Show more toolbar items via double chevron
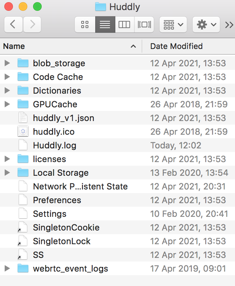 coord(229,24)
